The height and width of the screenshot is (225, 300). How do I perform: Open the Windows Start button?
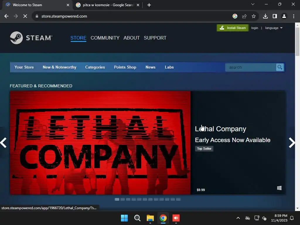[x=124, y=218]
